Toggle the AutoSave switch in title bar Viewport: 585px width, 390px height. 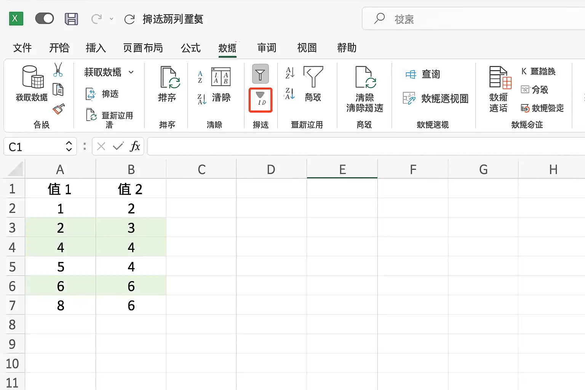pyautogui.click(x=45, y=18)
